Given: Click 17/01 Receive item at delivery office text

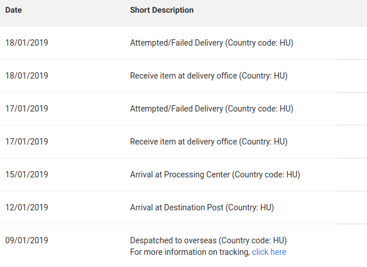Looking at the screenshot, I should (x=209, y=142).
